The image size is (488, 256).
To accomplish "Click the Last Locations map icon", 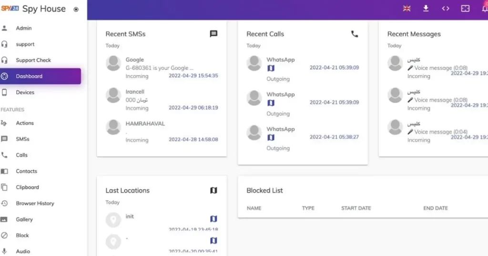I will (x=213, y=190).
